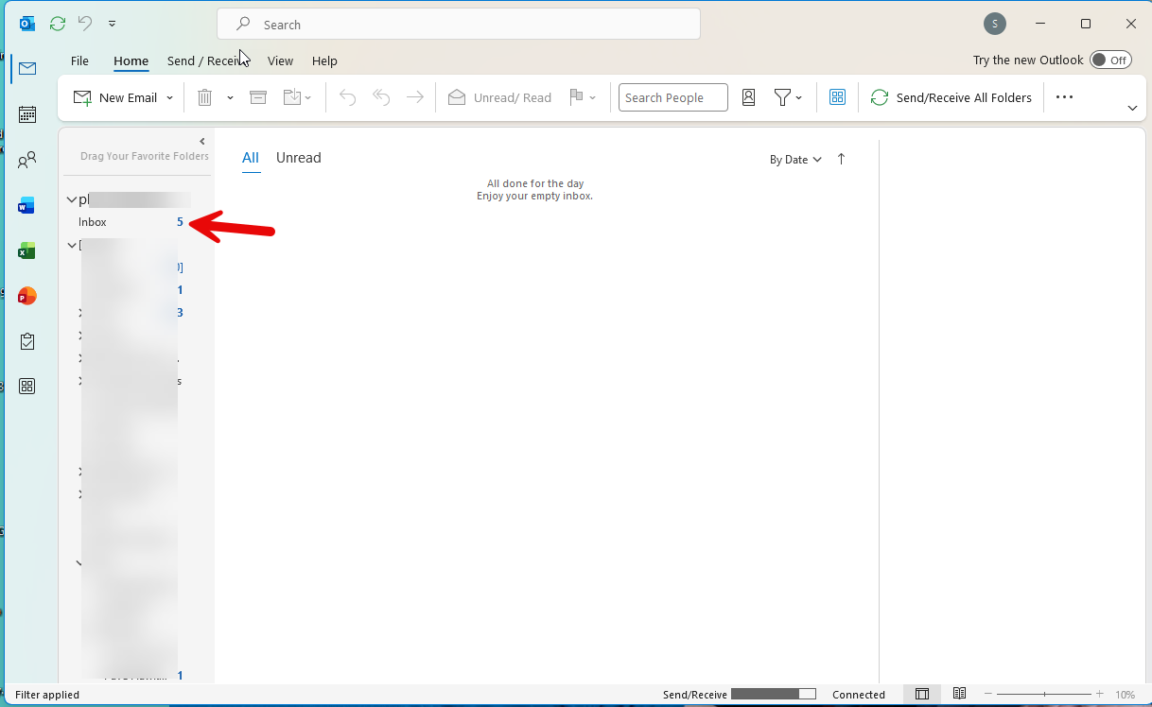Screen dimensions: 1152x707
Task: Collapse the folder pane arrow
Action: click(201, 142)
